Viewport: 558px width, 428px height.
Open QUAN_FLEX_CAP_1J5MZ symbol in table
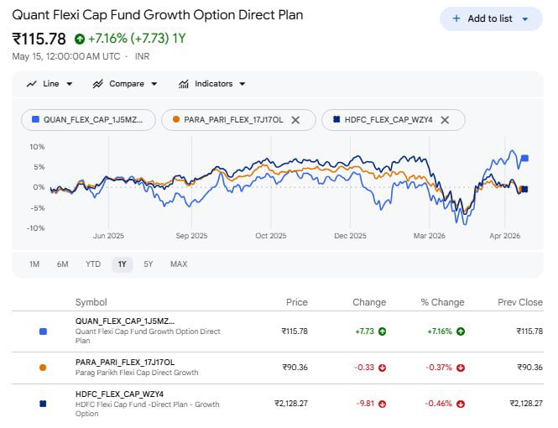[125, 321]
